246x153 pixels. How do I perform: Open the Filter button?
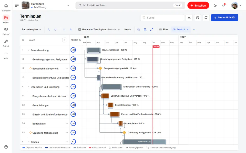pyautogui.click(x=164, y=29)
